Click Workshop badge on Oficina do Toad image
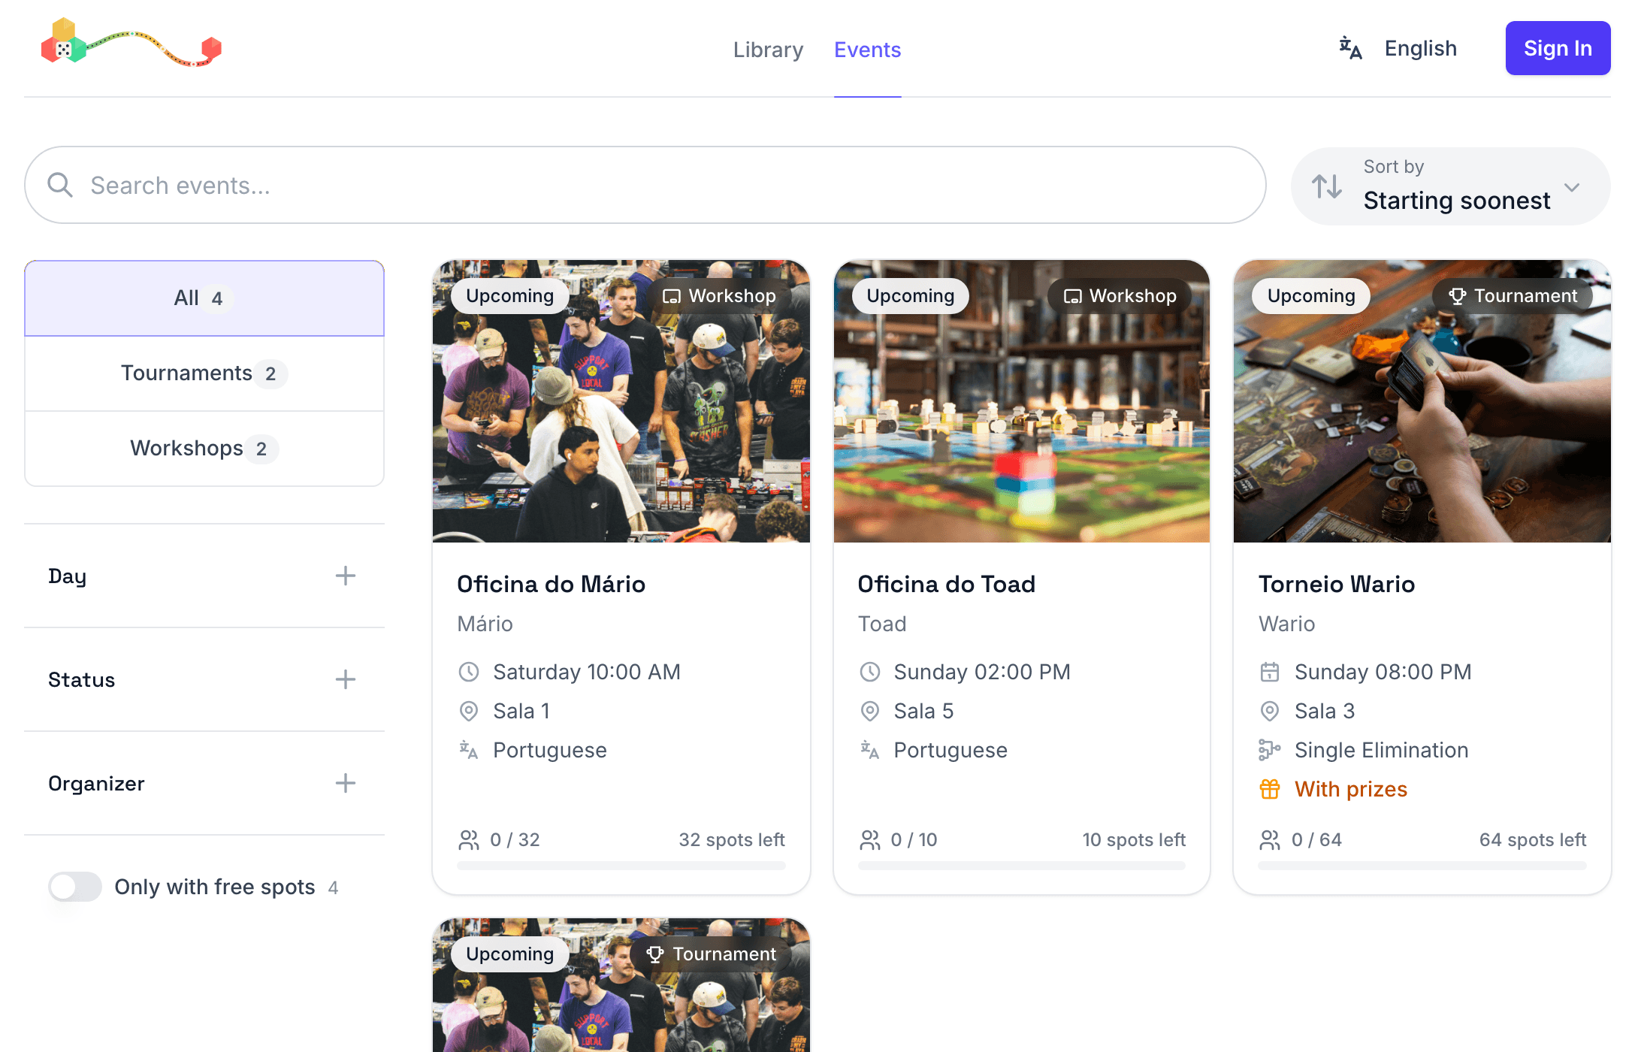Image resolution: width=1635 pixels, height=1052 pixels. [1120, 296]
